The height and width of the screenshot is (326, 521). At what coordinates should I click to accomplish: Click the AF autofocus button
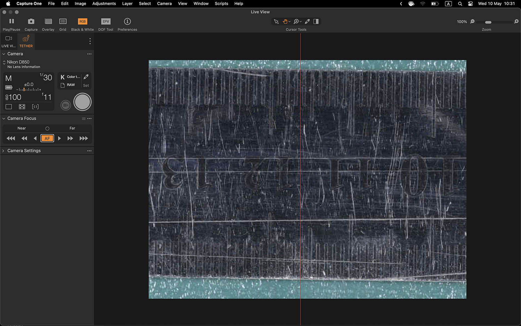(x=47, y=138)
